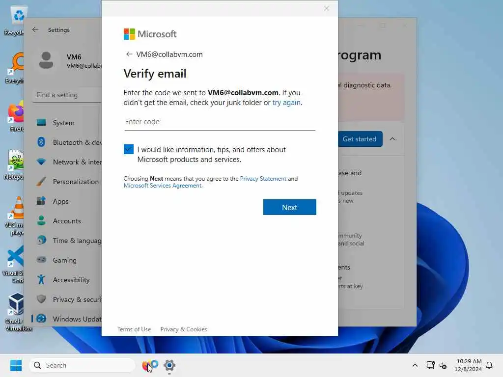
Task: Click the back arrow next to VM6@collabvm.com
Action: tap(129, 54)
